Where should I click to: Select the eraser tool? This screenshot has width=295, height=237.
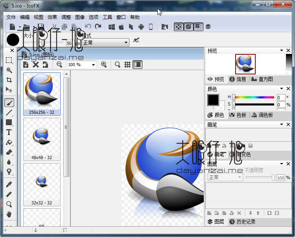click(x=9, y=152)
